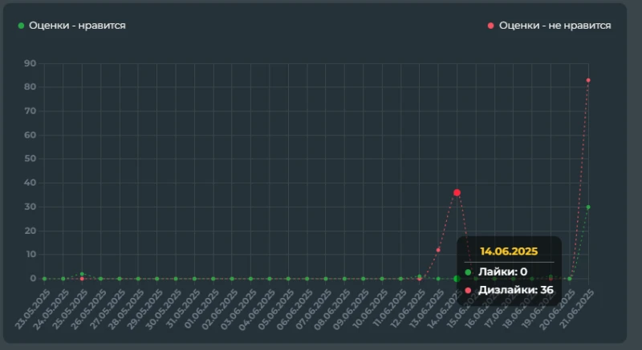
Task: Select the green likes point on 23.05.2025
Action: [44, 279]
